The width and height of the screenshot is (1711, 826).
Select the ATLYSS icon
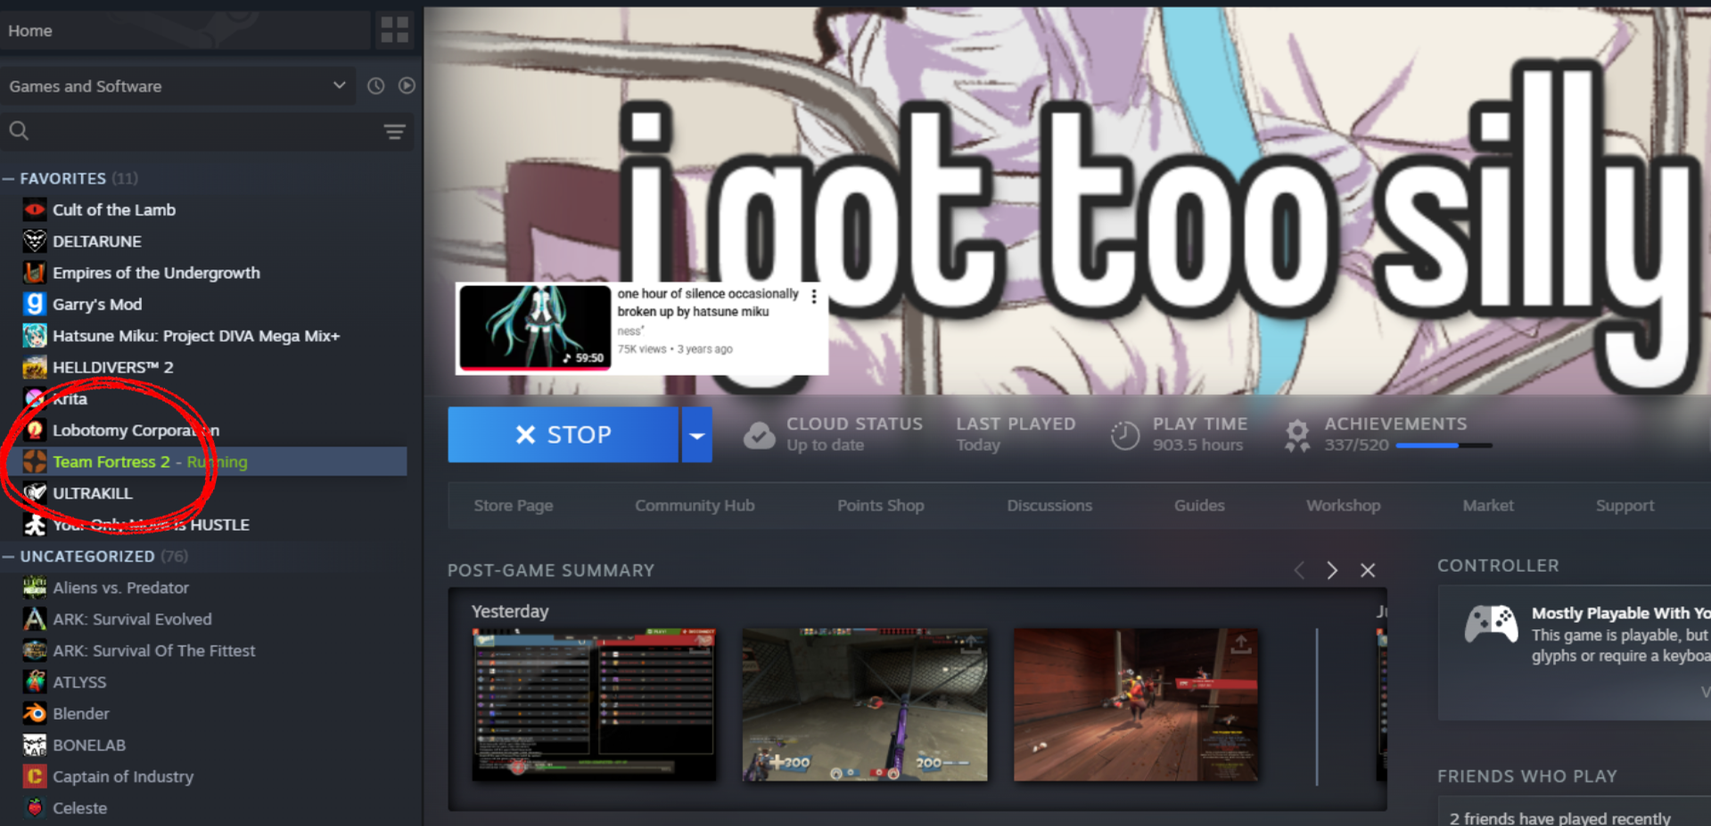click(x=35, y=682)
